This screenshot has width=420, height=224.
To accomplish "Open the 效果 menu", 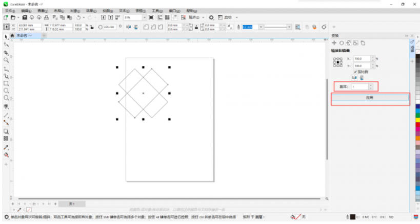I will click(90, 10).
